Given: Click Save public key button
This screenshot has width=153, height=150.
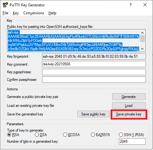Looking at the screenshot, I should point(93,114).
